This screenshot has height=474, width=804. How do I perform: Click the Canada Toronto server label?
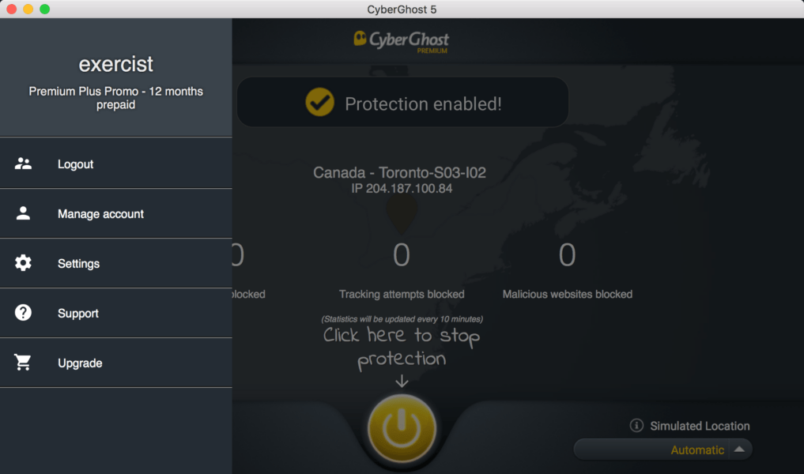click(399, 172)
